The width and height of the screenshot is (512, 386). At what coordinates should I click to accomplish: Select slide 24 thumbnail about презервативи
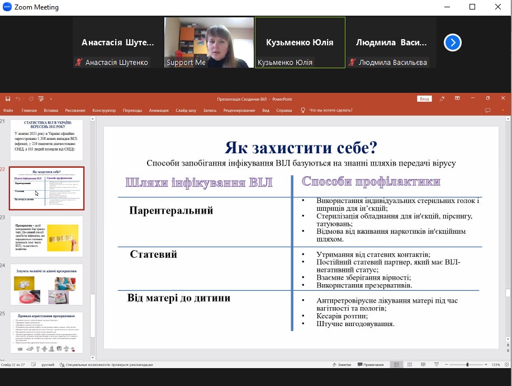point(46,284)
